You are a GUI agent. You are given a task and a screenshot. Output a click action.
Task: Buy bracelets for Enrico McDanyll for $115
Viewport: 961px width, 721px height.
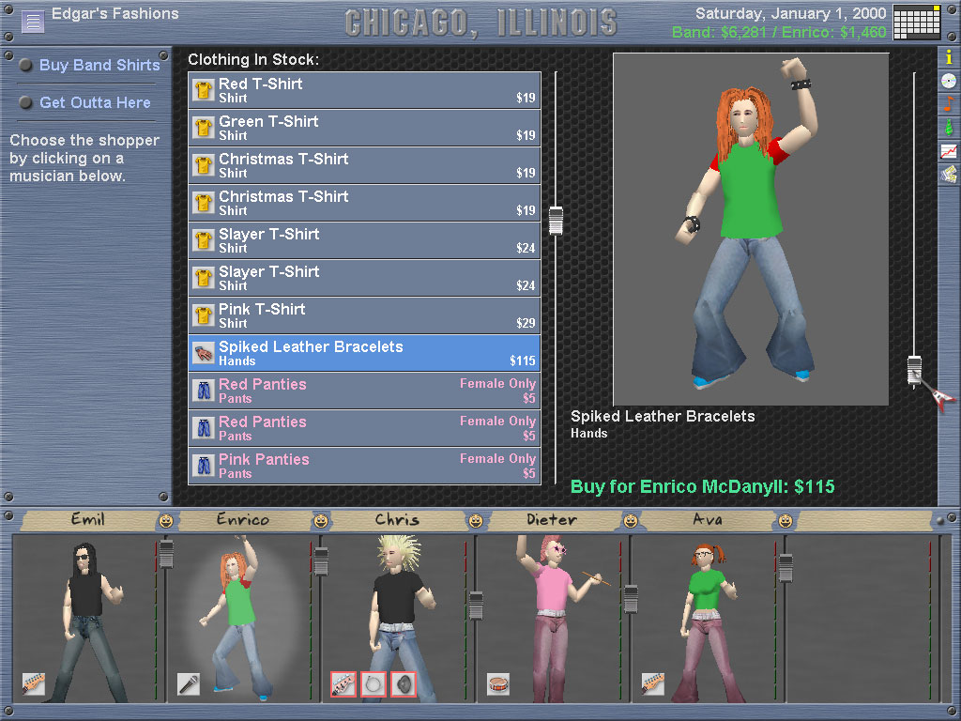coord(702,486)
